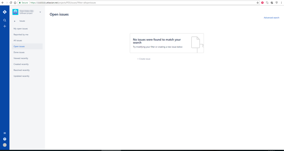Open the Jira home logo icon
284x151 pixels.
(5, 12)
